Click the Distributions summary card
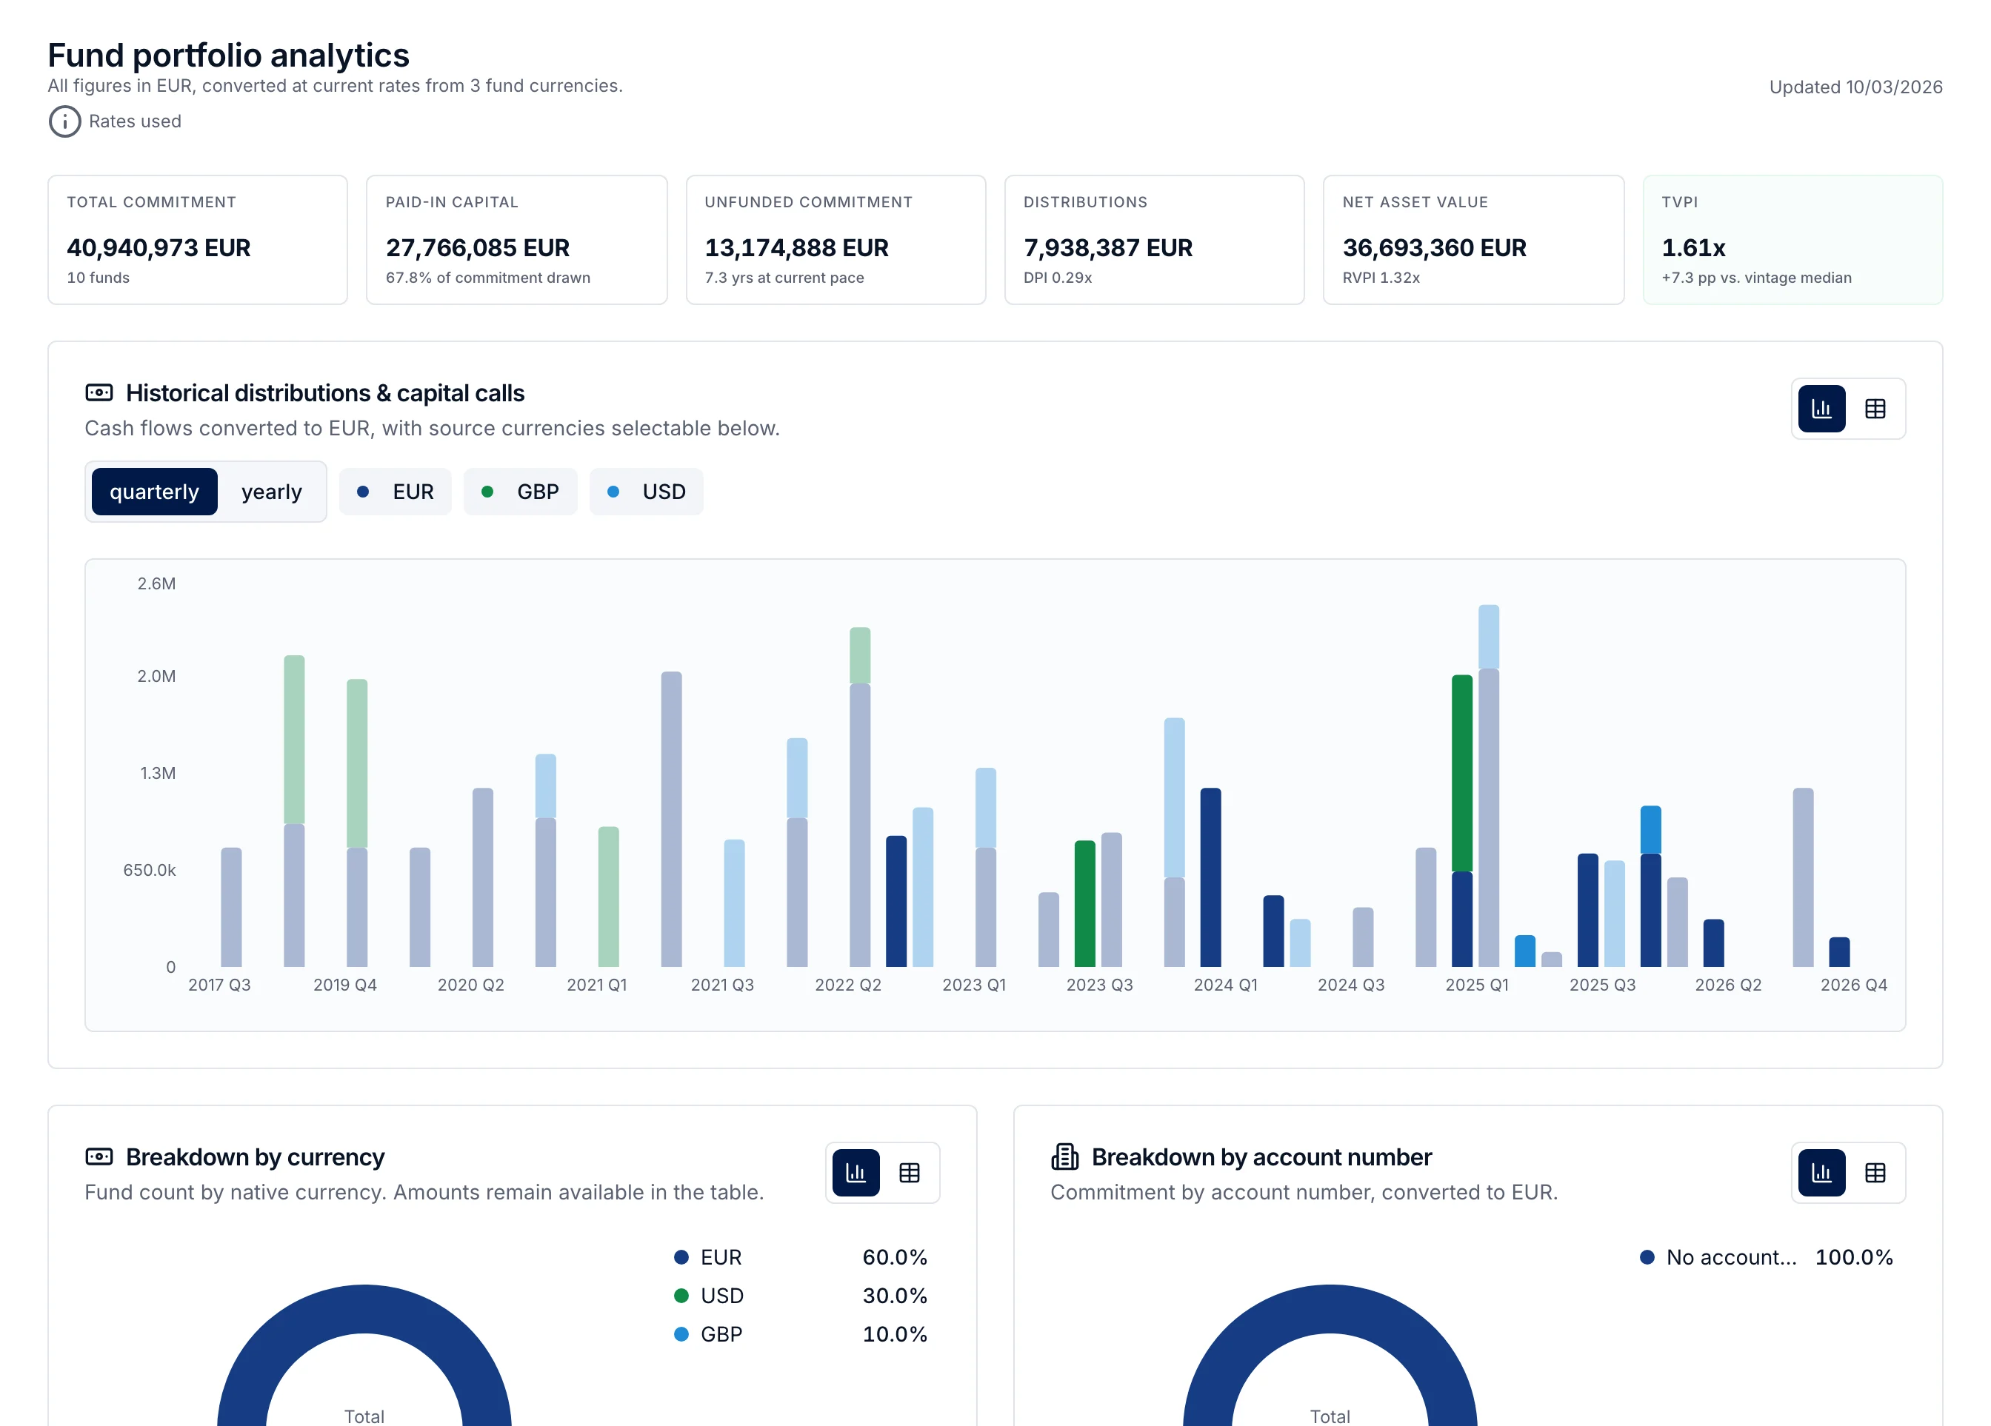This screenshot has width=1991, height=1426. [x=1155, y=240]
